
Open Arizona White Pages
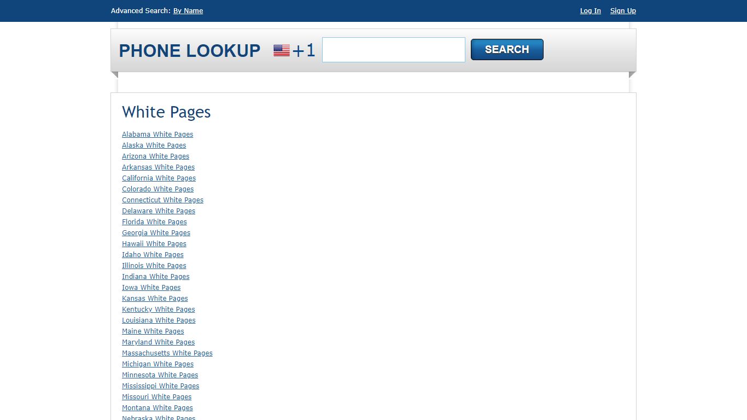coord(155,156)
